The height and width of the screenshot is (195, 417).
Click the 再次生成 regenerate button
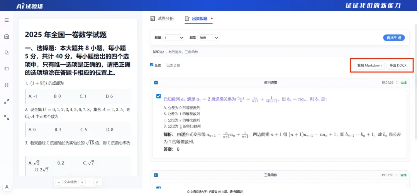coord(394,38)
